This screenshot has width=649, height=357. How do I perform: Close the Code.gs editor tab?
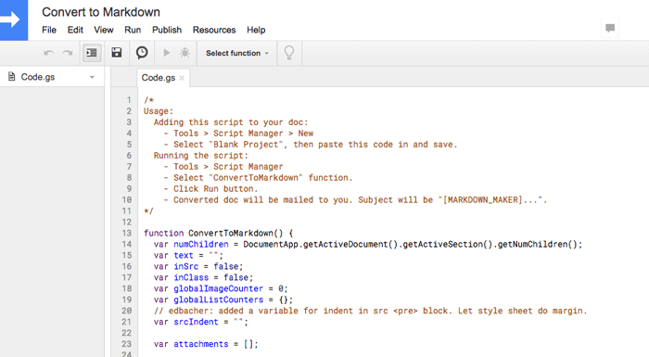point(182,78)
